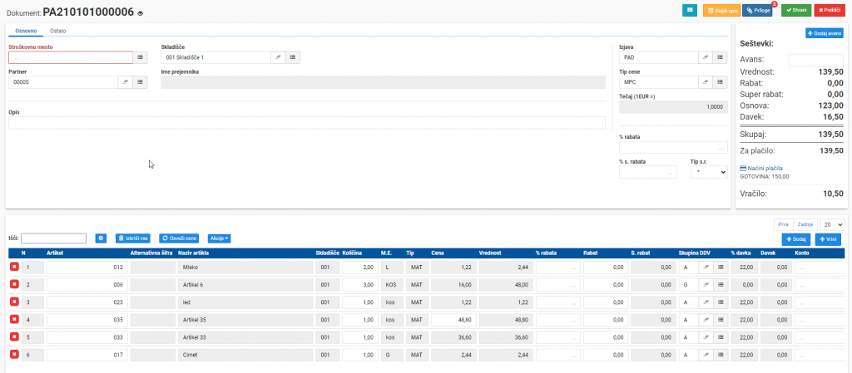Clear Skupina DDV in the led row

(706, 302)
